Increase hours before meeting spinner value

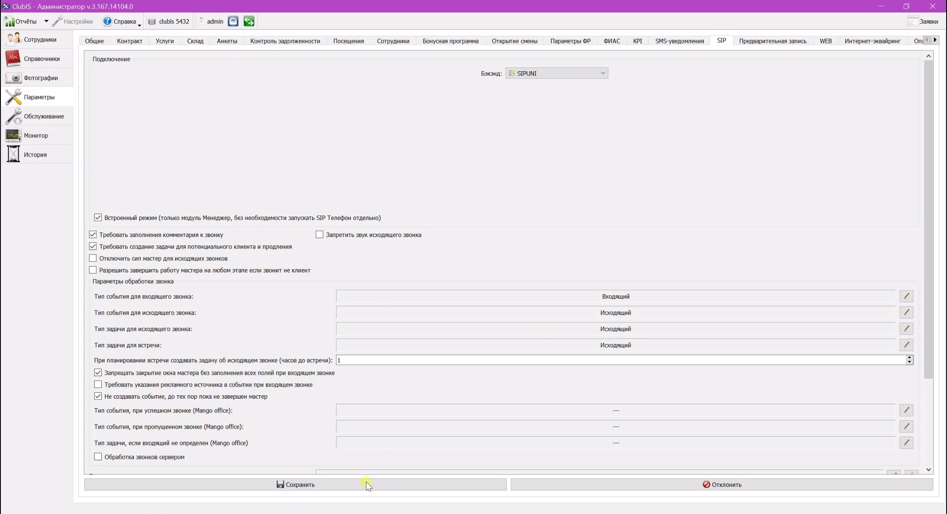[909, 357]
